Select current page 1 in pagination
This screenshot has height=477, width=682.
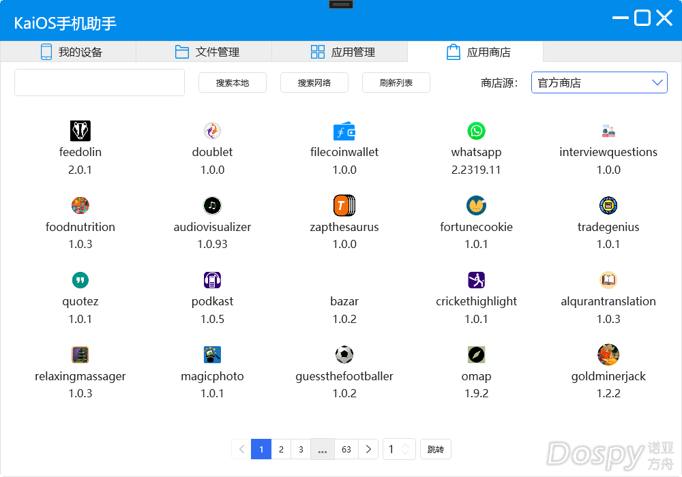coord(261,449)
